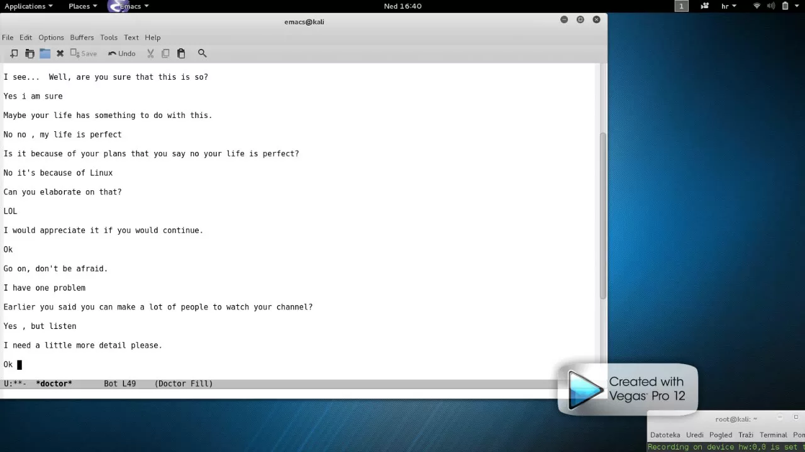Open the hr keyboard layout dropdown

pos(728,6)
